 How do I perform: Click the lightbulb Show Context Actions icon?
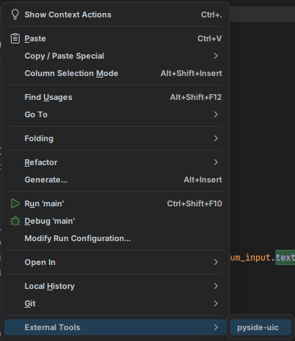(15, 14)
